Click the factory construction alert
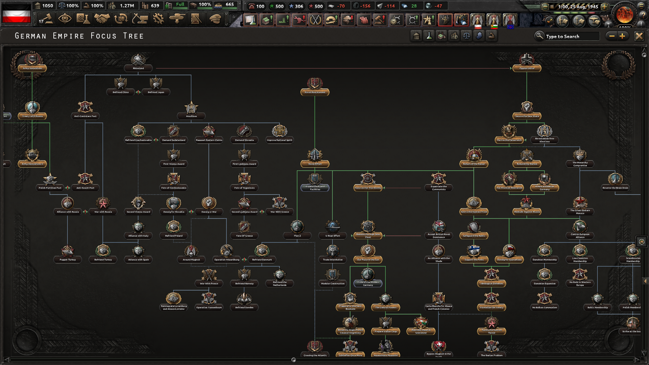The height and width of the screenshot is (365, 649). coord(267,20)
